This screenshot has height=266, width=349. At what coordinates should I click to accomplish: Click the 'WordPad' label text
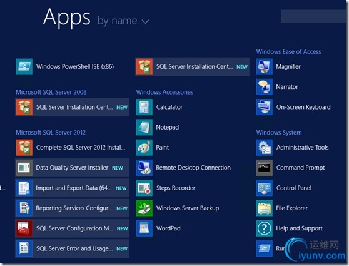pos(168,228)
